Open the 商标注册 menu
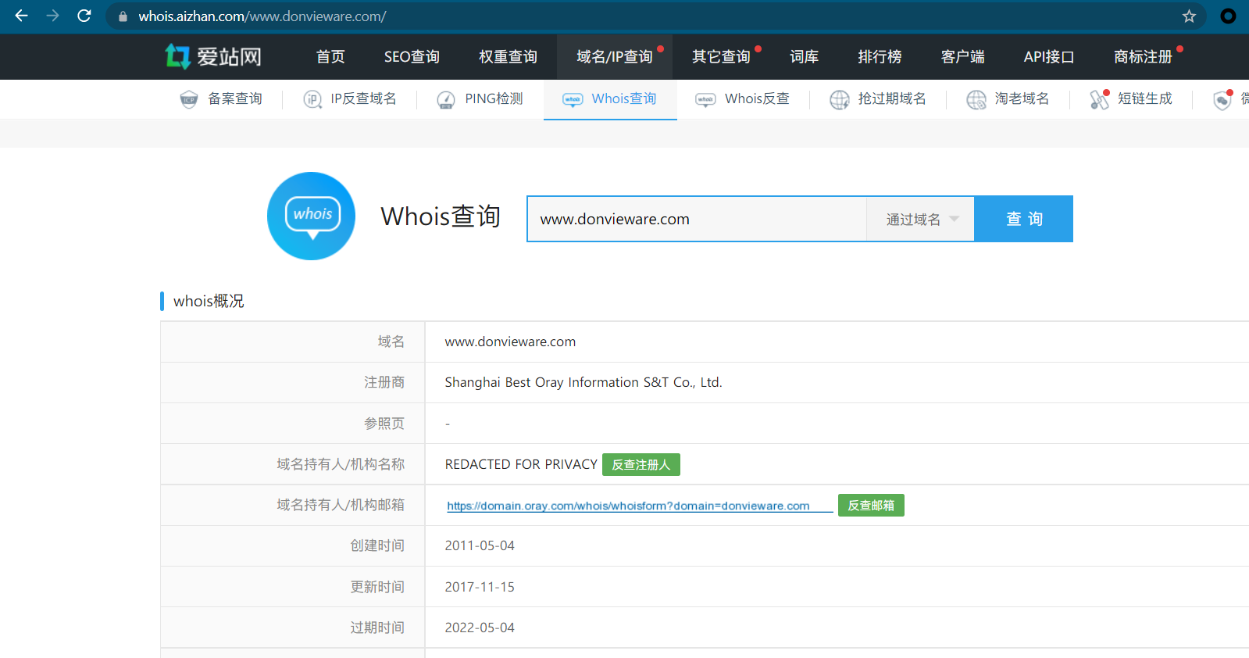Screen dimensions: 1249x658 1143,57
